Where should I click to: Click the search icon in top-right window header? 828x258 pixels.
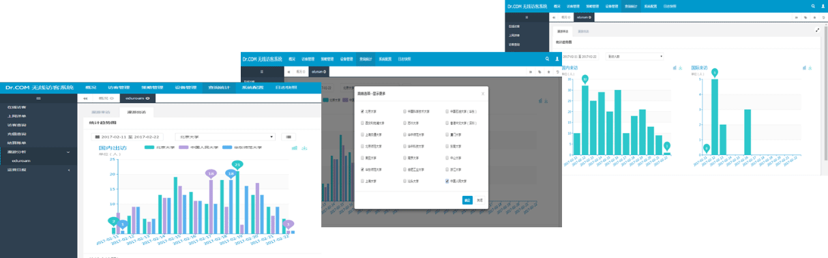[814, 6]
